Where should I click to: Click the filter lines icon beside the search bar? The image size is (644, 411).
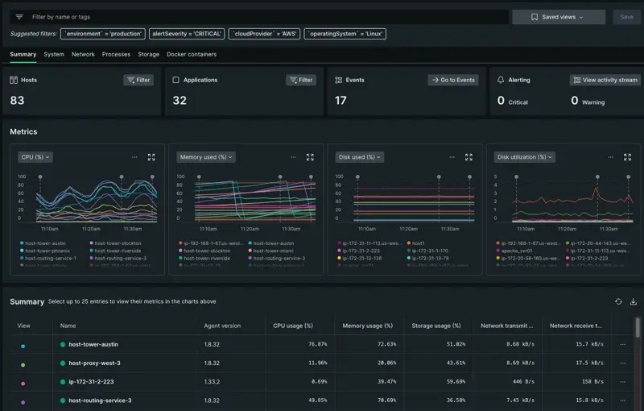tap(19, 17)
